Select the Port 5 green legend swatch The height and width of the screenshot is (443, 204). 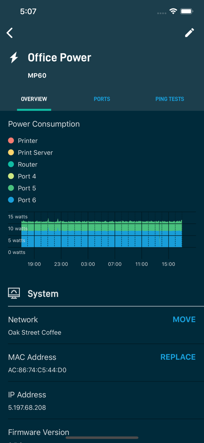11,188
